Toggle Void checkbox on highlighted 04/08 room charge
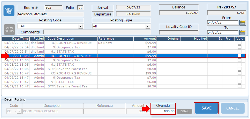 (239, 56)
